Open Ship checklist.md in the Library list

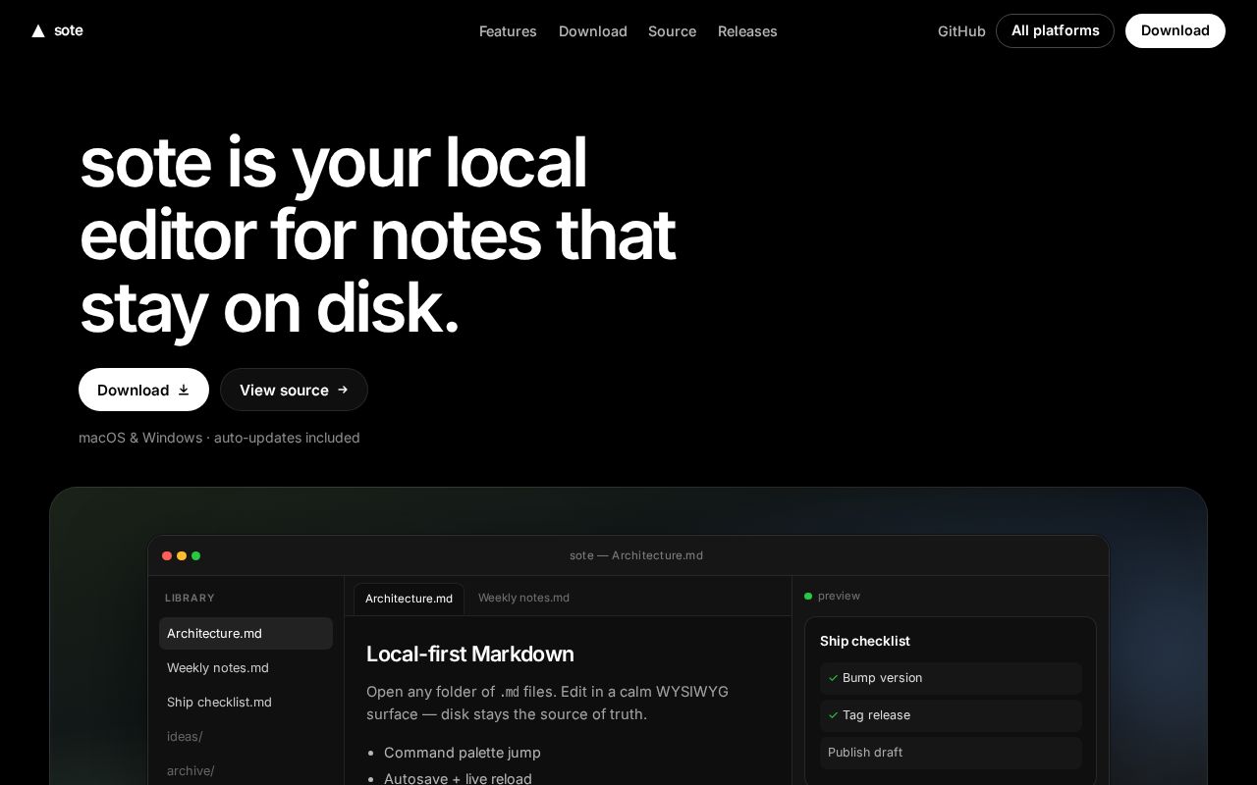point(246,702)
